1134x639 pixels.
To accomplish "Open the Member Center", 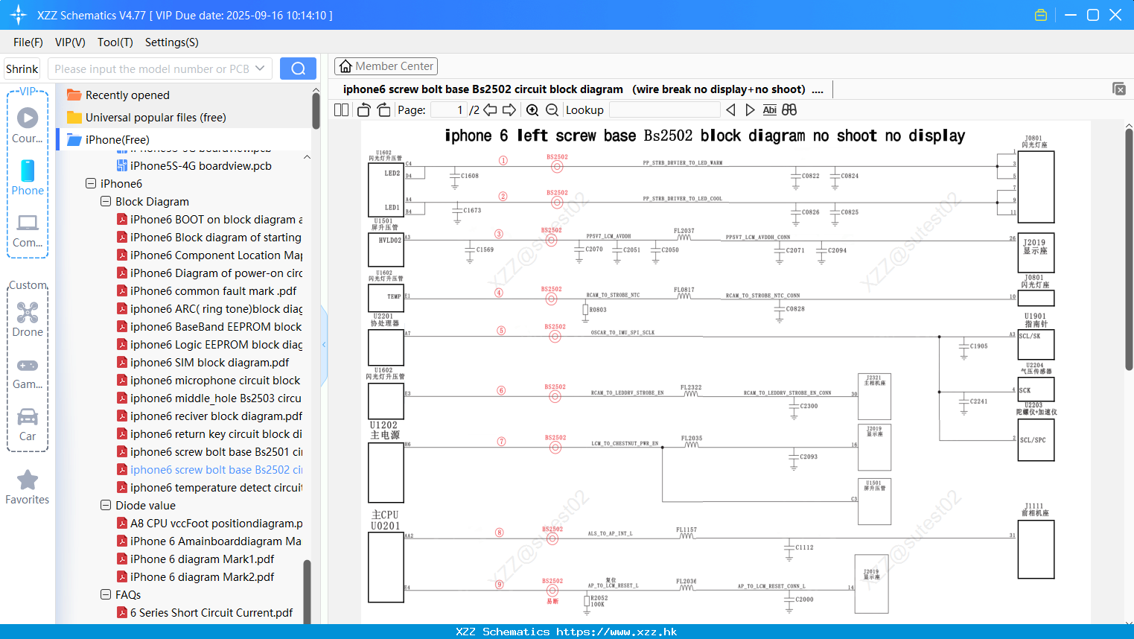I will click(386, 66).
